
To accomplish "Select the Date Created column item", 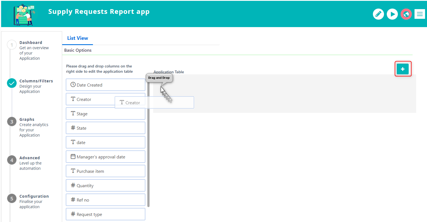I will point(105,85).
